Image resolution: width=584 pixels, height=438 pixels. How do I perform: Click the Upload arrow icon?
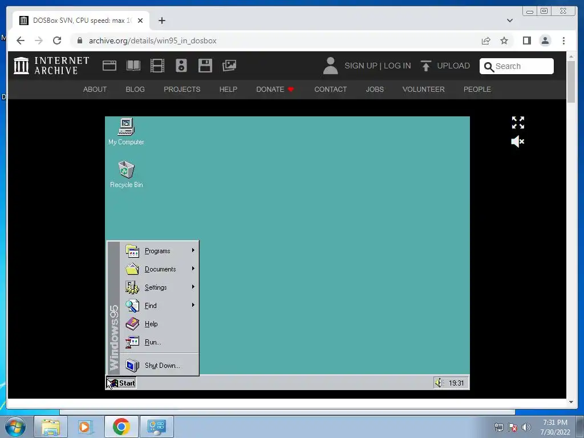tap(425, 66)
